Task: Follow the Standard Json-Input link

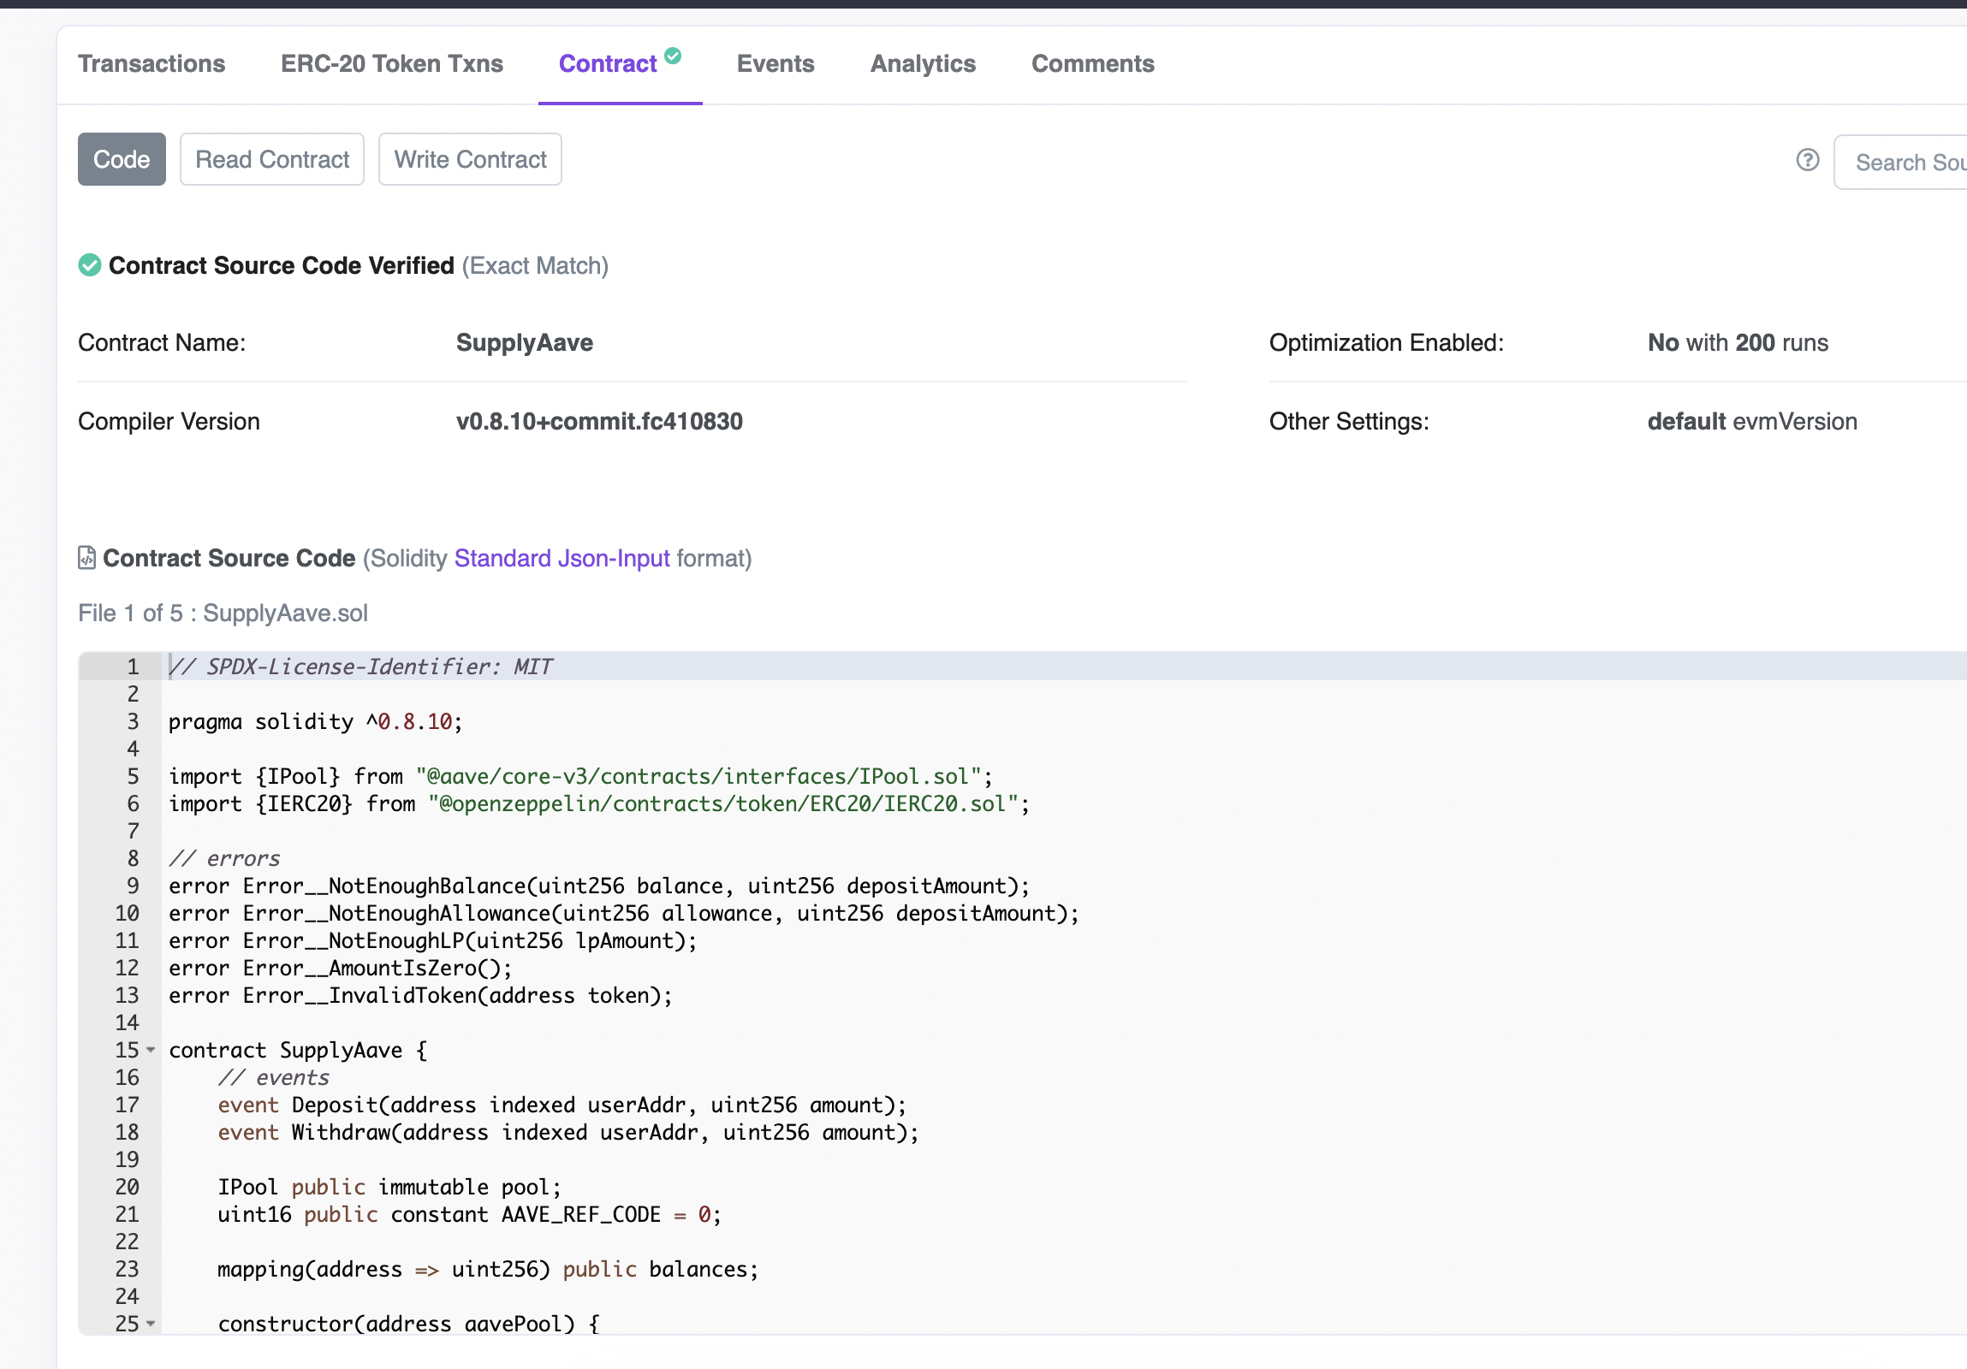Action: click(562, 558)
